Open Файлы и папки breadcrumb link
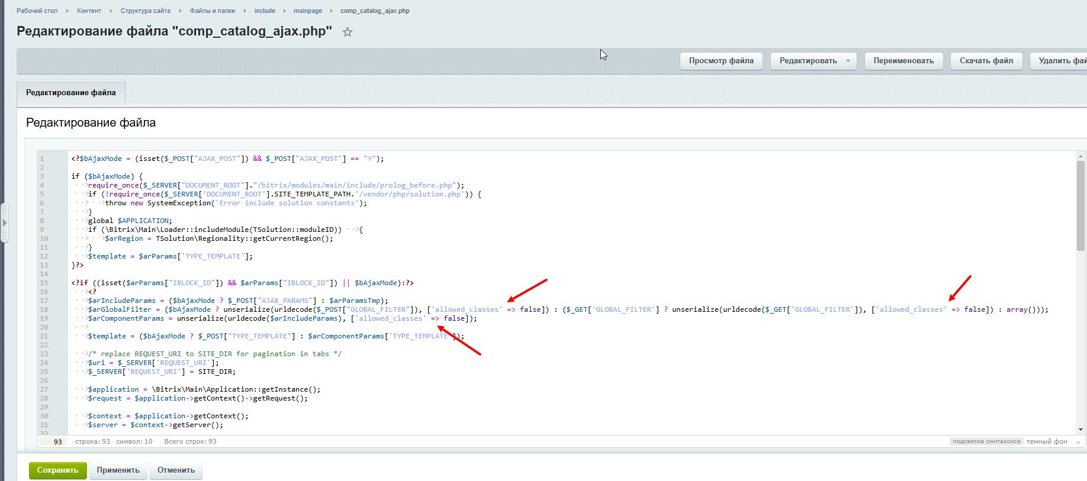This screenshot has width=1087, height=481. (x=212, y=11)
